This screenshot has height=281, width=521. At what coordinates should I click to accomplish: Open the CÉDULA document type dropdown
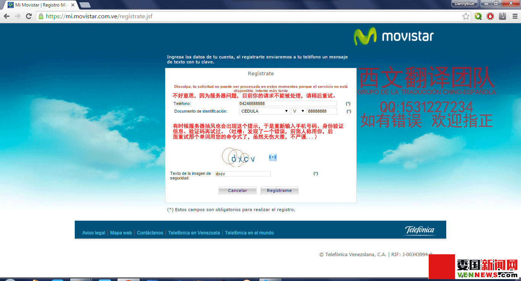point(265,111)
